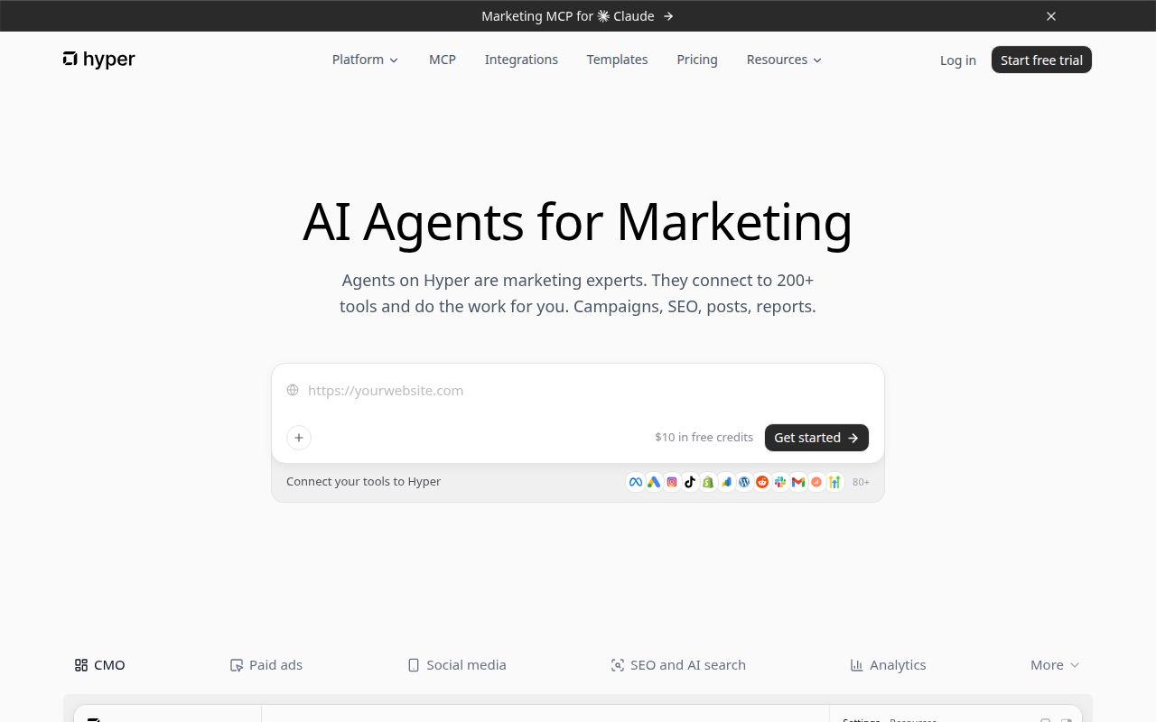Expand the Platform dropdown menu

click(x=365, y=60)
